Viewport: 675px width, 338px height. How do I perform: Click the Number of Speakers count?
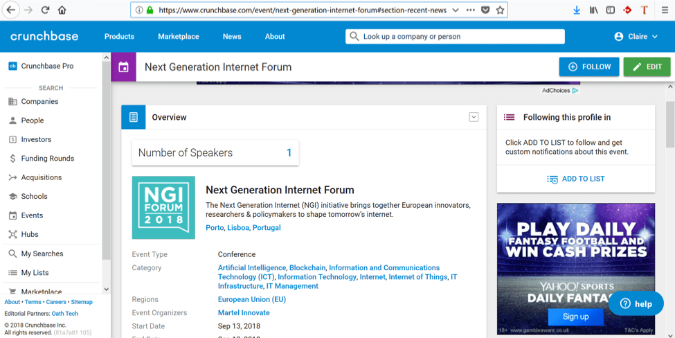click(289, 153)
